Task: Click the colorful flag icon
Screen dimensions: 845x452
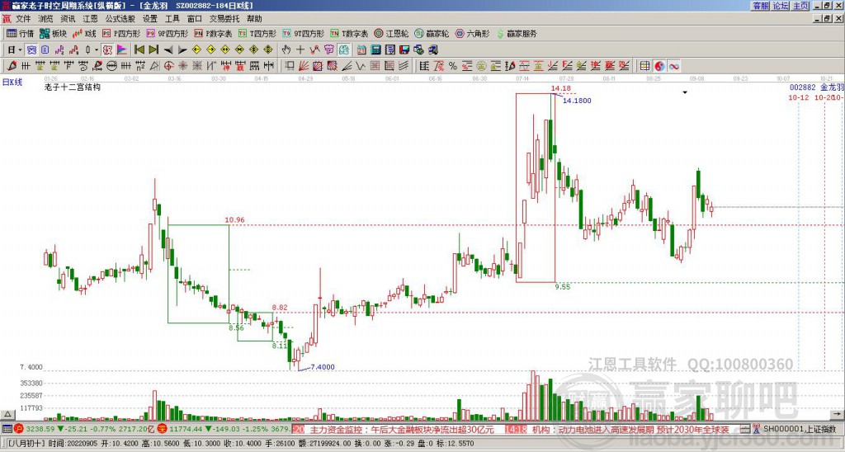Action: click(122, 49)
